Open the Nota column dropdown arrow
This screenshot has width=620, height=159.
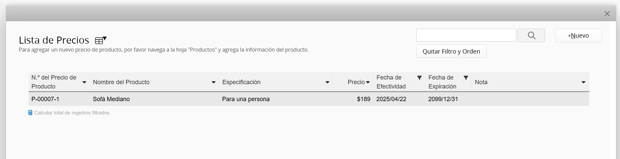[x=583, y=82]
